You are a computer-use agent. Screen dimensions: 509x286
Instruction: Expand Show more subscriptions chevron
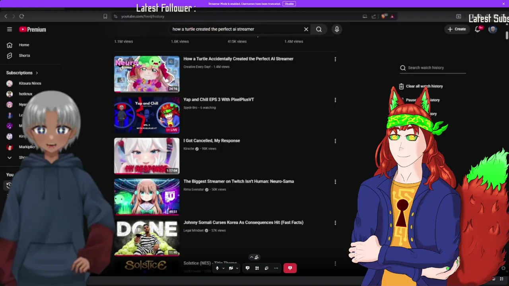tap(10, 158)
